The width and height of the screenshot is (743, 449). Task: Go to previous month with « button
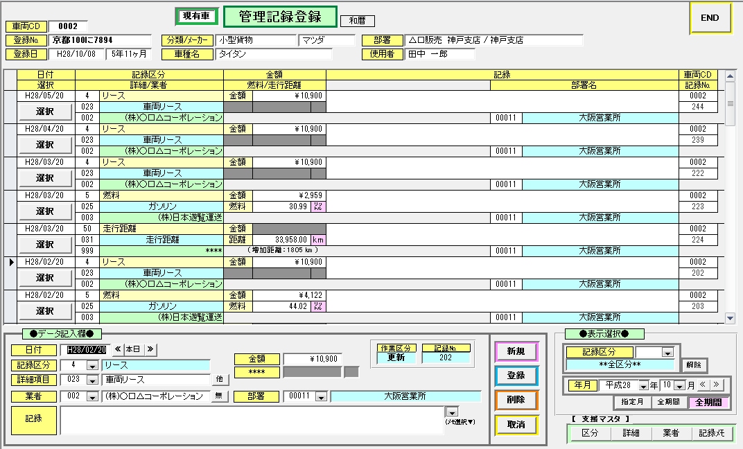pos(703,385)
